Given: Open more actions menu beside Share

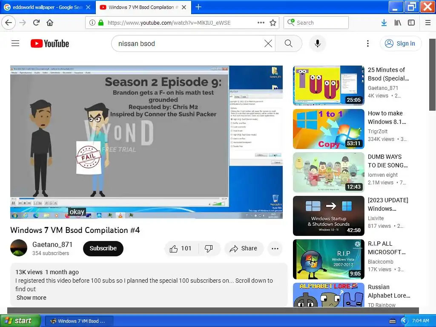Looking at the screenshot, I should point(275,249).
